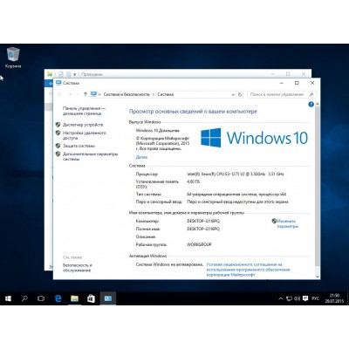
Task: Open 'Дополнительные параметры системы' link
Action: pos(90,156)
